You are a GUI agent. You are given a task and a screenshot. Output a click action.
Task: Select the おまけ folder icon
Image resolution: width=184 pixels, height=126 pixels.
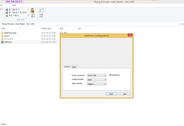pos(2,36)
